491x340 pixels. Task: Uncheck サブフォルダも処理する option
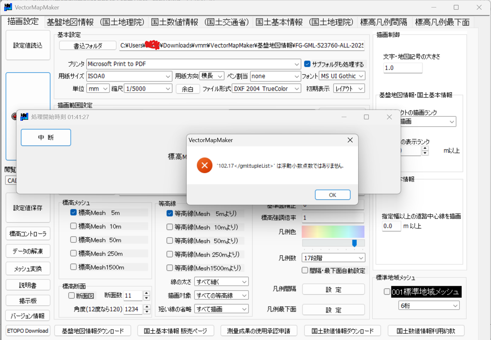pos(307,64)
